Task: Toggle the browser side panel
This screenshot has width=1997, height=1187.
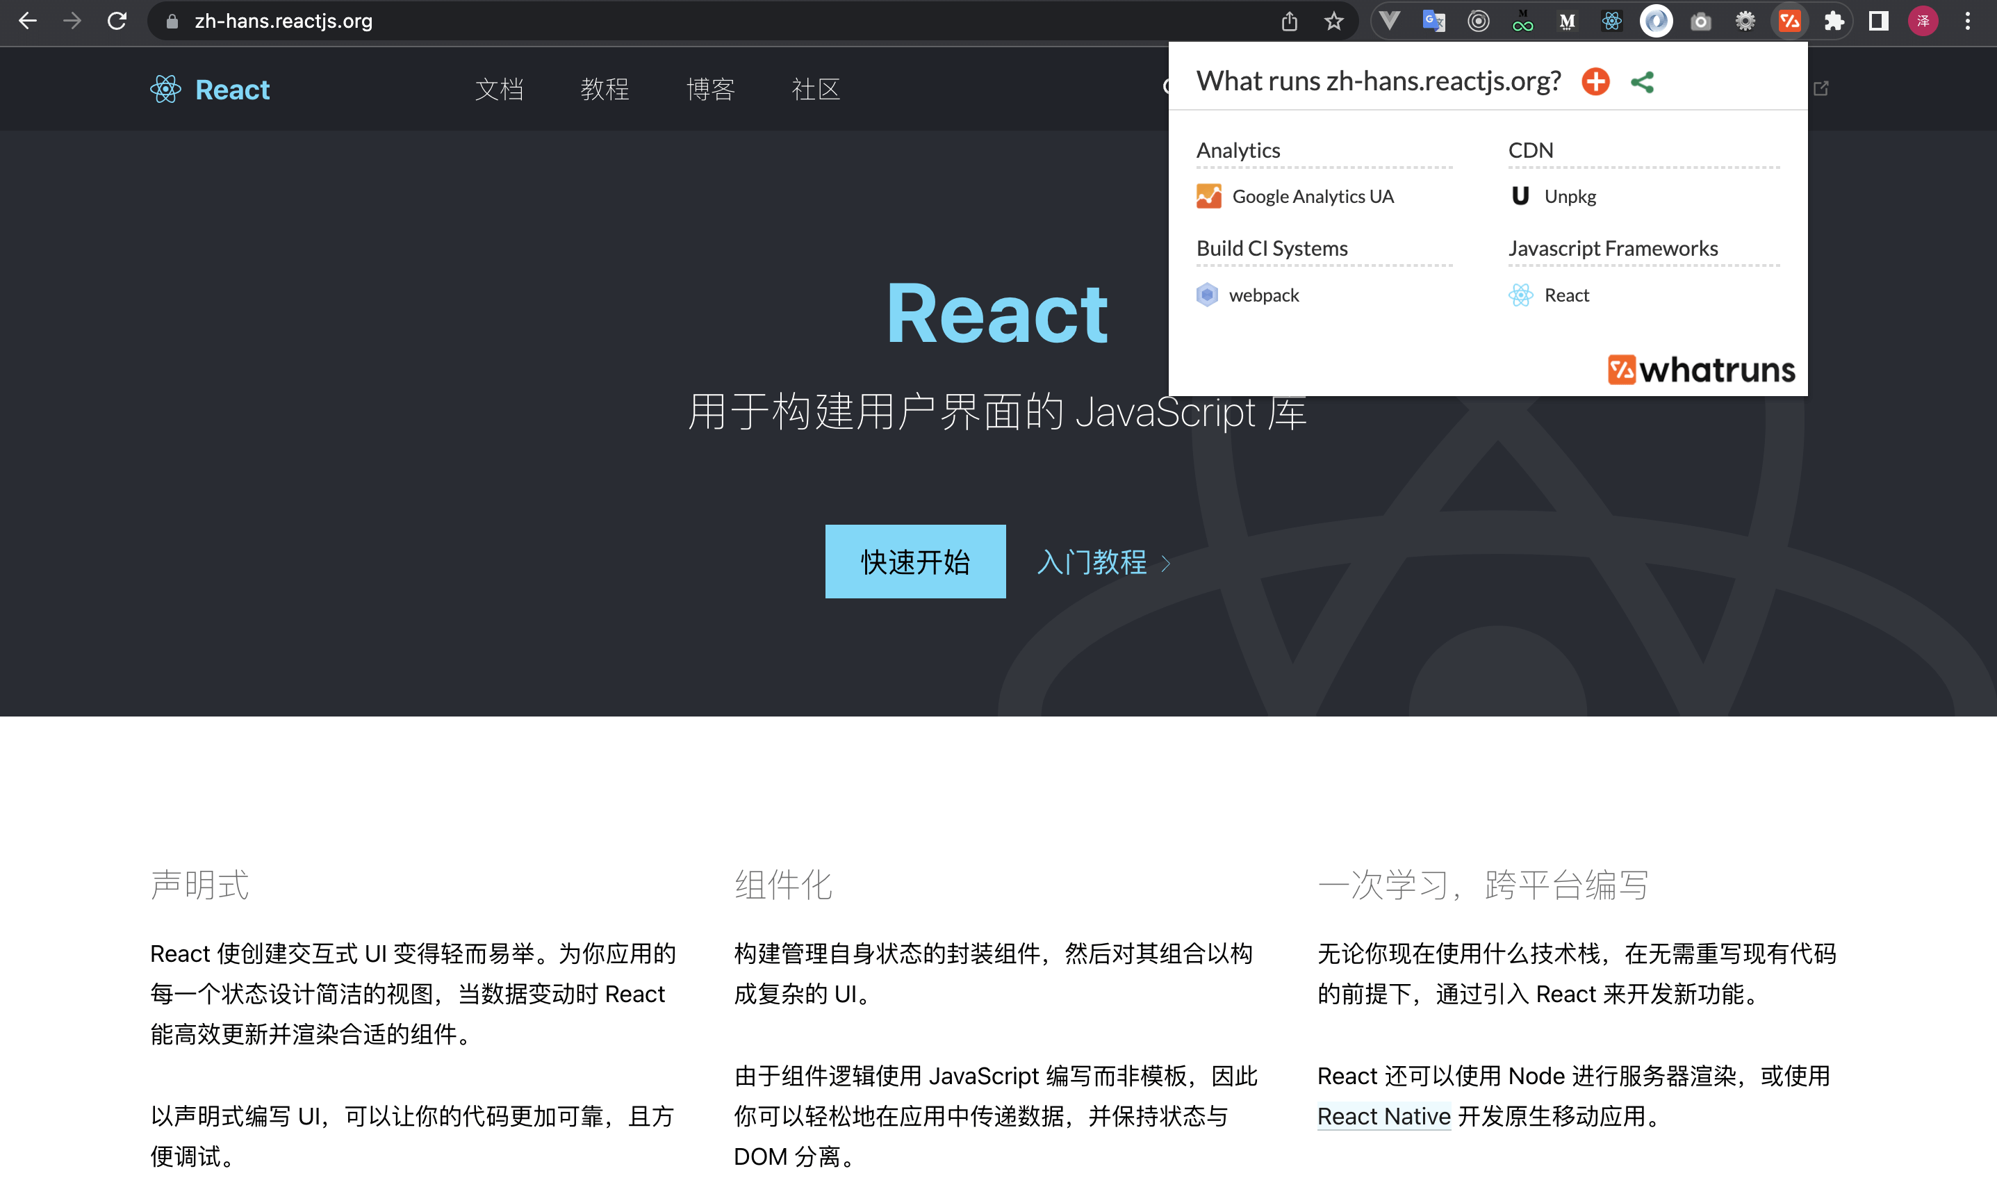Action: [x=1879, y=21]
